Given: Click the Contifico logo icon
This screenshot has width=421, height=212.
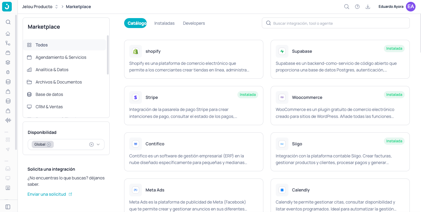Looking at the screenshot, I should [136, 144].
